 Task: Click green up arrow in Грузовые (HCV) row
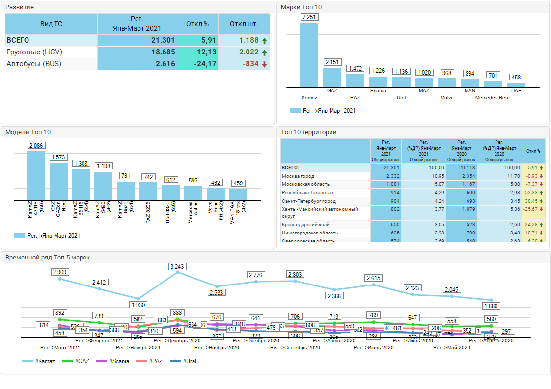point(264,52)
